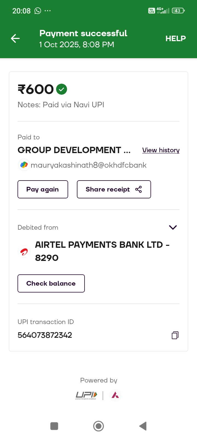Tap the Axis Bank logo icon
The image size is (197, 439).
point(115,395)
